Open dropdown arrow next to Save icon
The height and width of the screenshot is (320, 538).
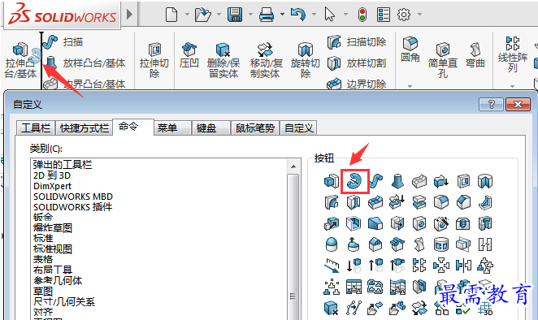click(250, 15)
